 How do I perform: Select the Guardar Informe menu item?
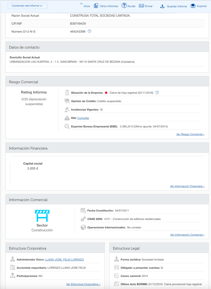point(177,6)
